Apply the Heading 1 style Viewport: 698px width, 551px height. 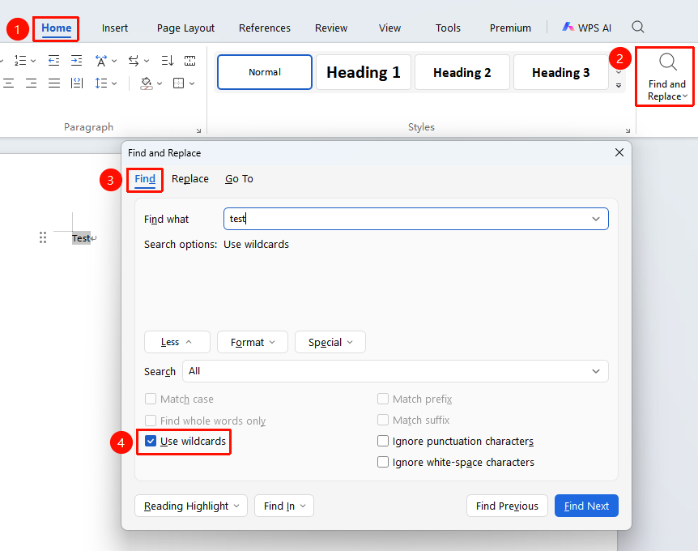(x=364, y=72)
